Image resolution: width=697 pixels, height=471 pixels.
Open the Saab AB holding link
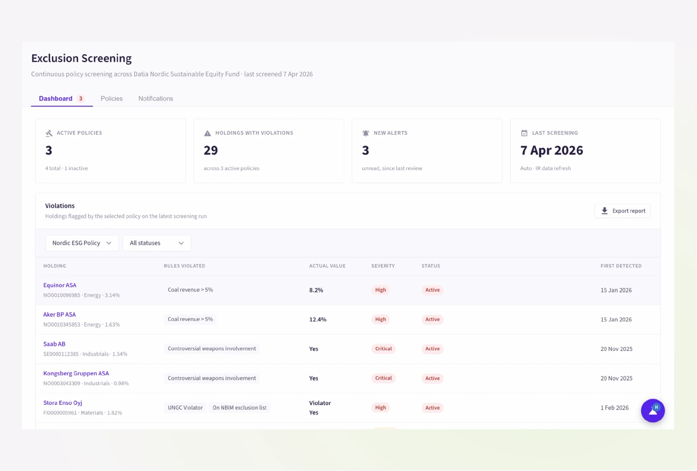(x=54, y=344)
